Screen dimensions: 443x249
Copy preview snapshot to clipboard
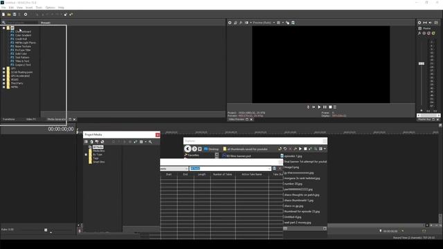pyautogui.click(x=288, y=23)
